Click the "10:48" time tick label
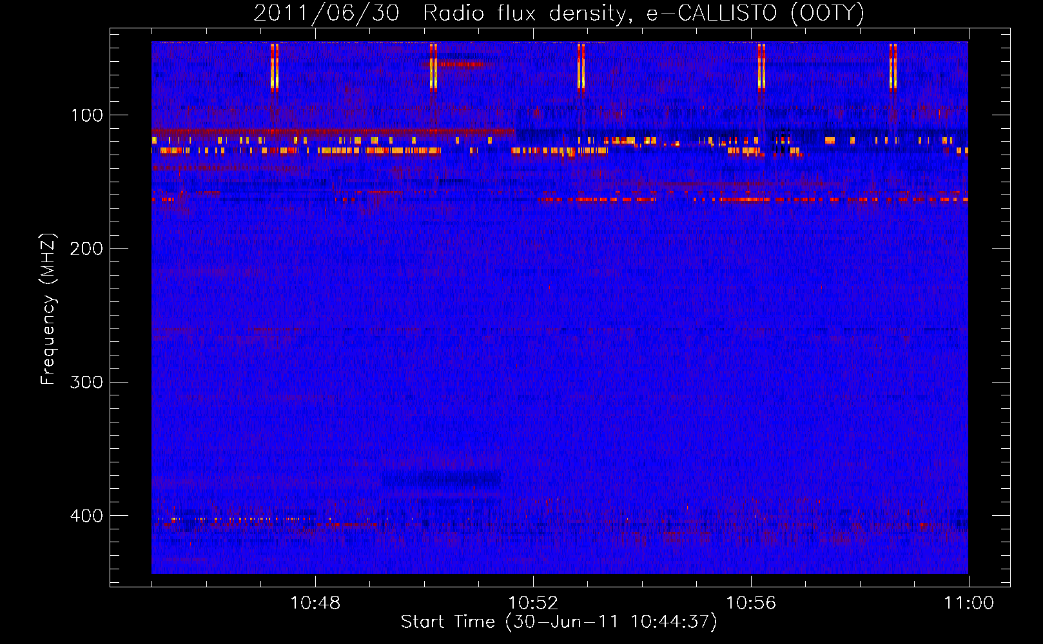Viewport: 1043px width, 644px height. point(315,603)
